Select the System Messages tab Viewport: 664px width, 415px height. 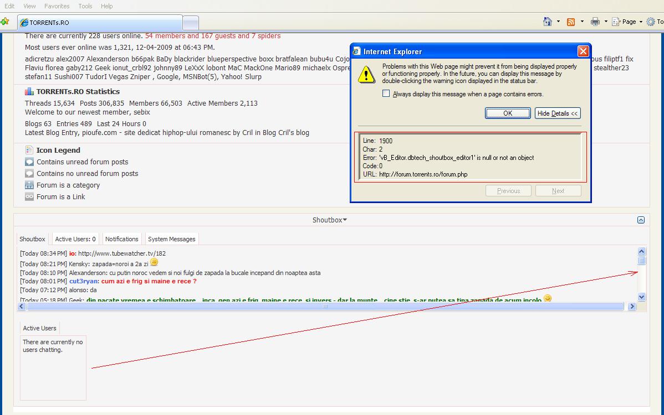pyautogui.click(x=171, y=239)
